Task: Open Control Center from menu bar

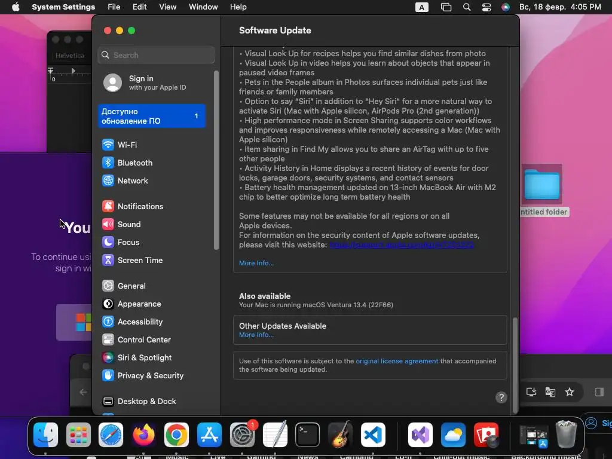Action: click(x=486, y=7)
